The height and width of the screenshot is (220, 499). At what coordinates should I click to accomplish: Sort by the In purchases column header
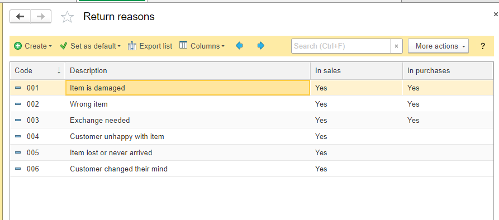pyautogui.click(x=448, y=70)
